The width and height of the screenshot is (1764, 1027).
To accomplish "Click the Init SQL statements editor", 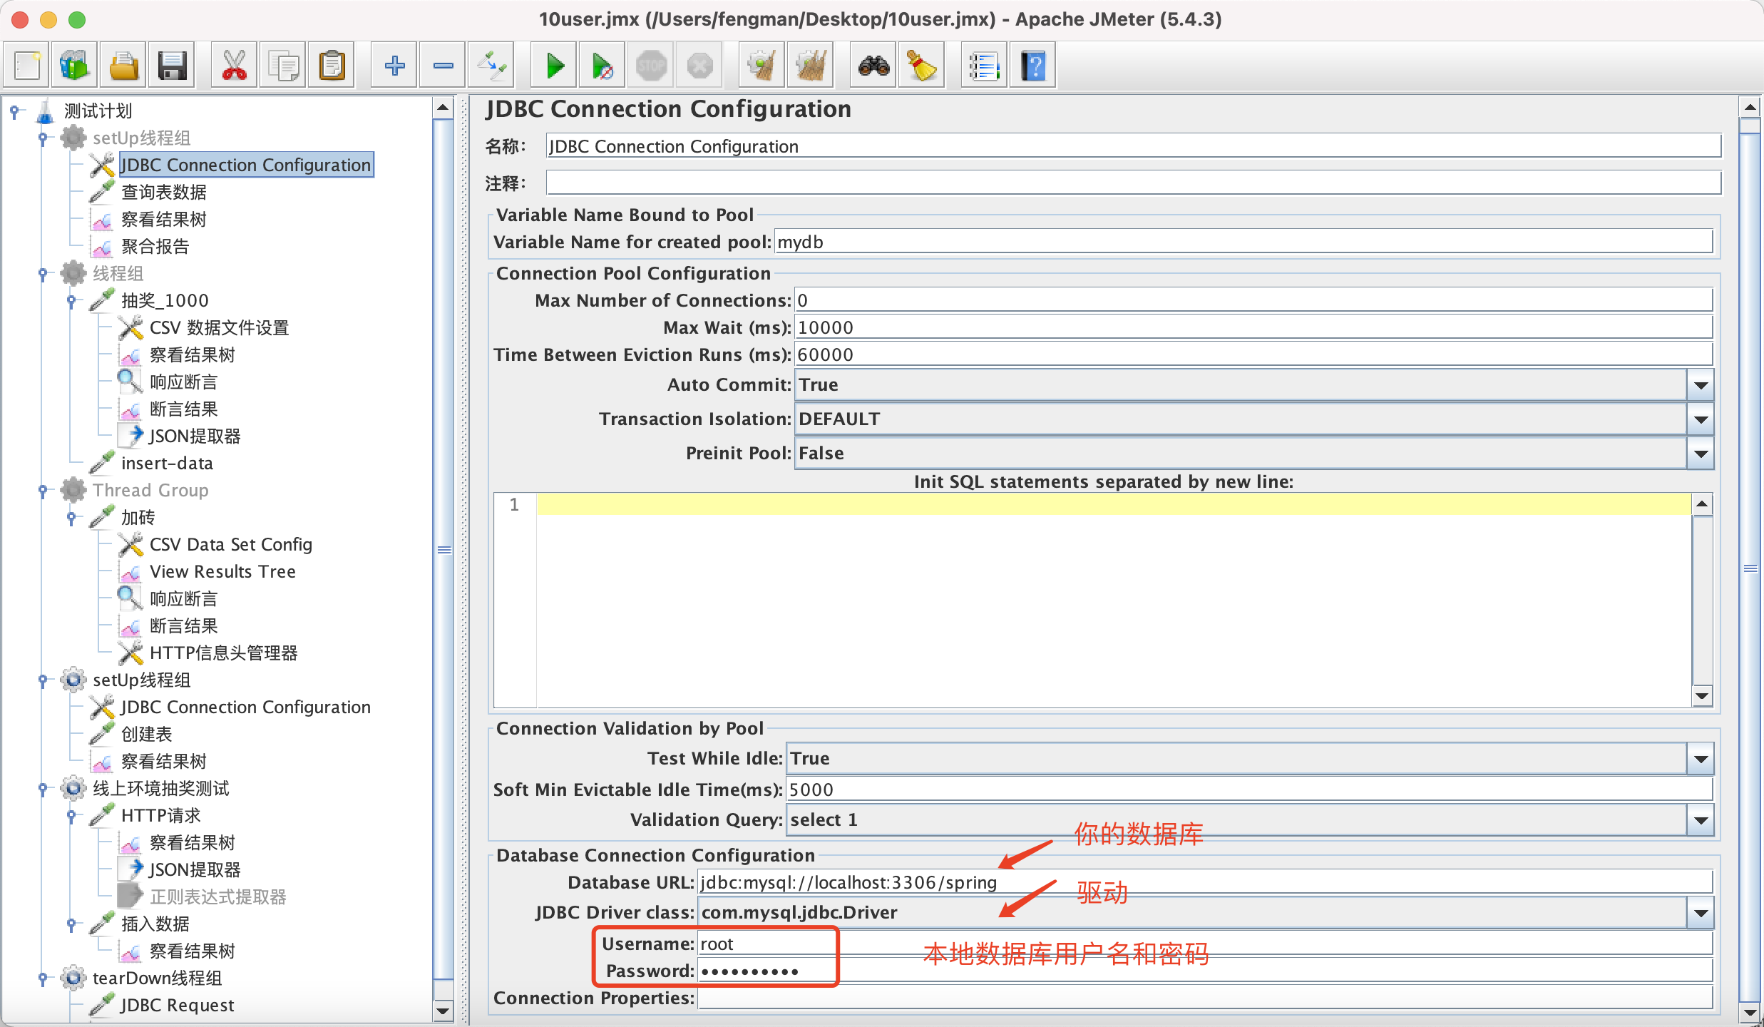I will pyautogui.click(x=1114, y=601).
